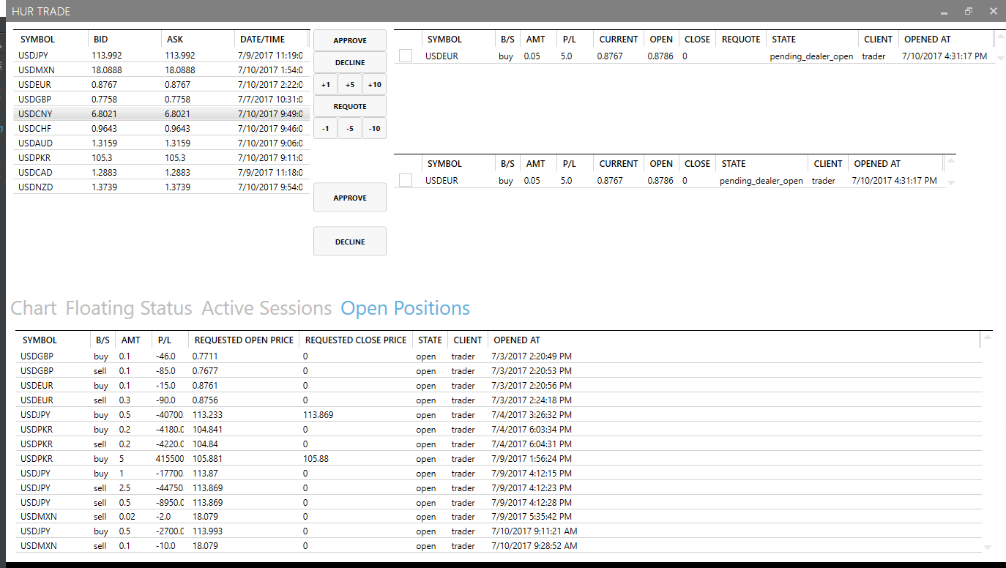Image resolution: width=1006 pixels, height=568 pixels.
Task: Select USDMXN sell position with amount 0.02
Action: [x=499, y=517]
